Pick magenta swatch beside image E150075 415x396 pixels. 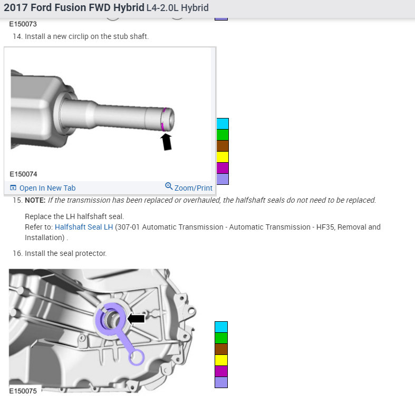coord(221,371)
